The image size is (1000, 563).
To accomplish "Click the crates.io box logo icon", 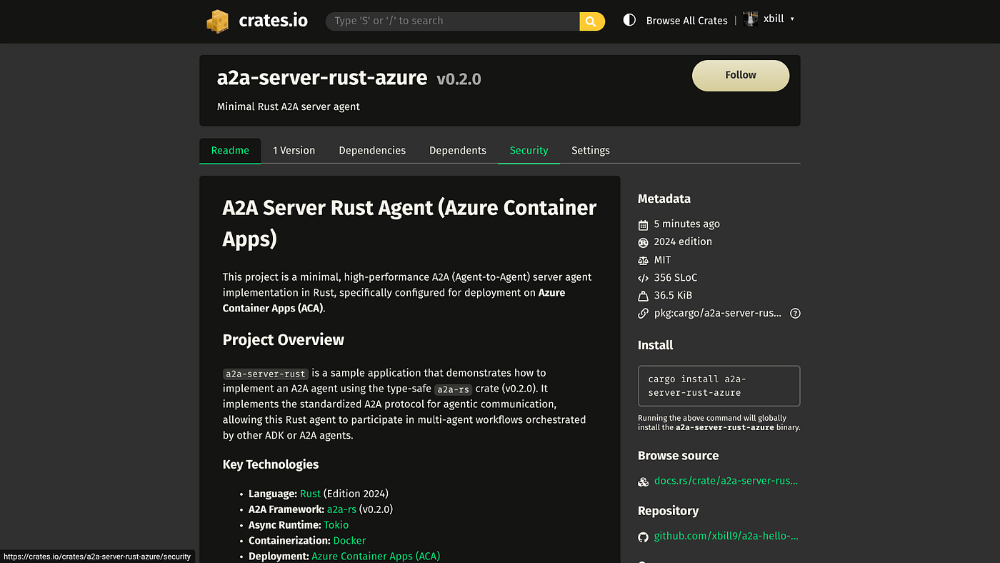I will [x=217, y=21].
